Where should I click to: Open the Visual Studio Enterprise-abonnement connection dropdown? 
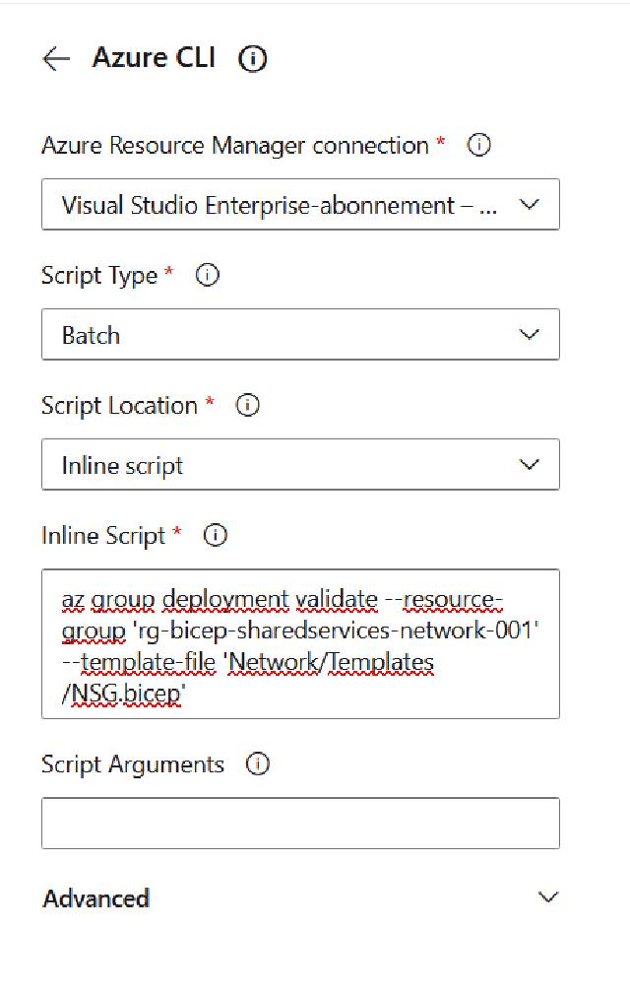281,205
